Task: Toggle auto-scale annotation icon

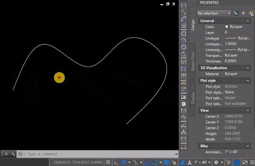Action: (190, 162)
